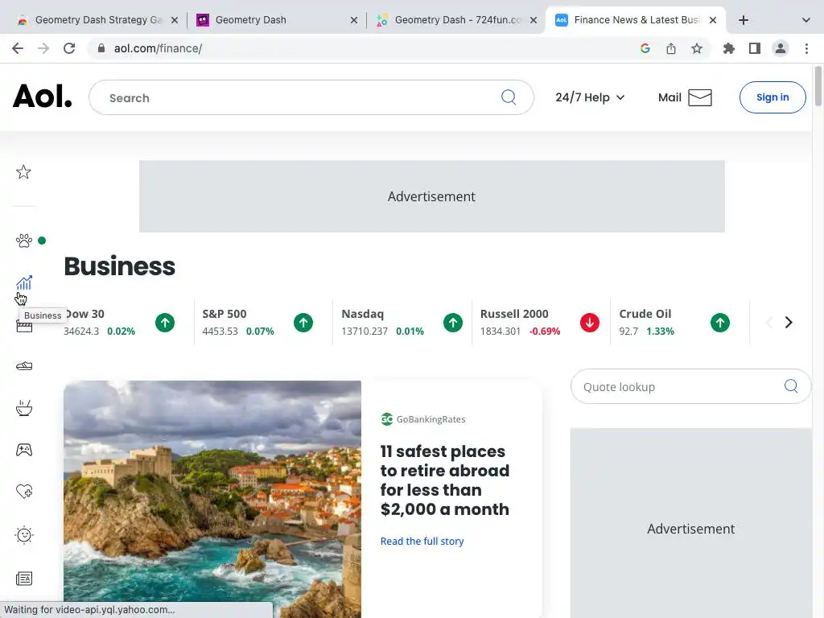Open the paw print animals section
The width and height of the screenshot is (824, 618).
24,241
